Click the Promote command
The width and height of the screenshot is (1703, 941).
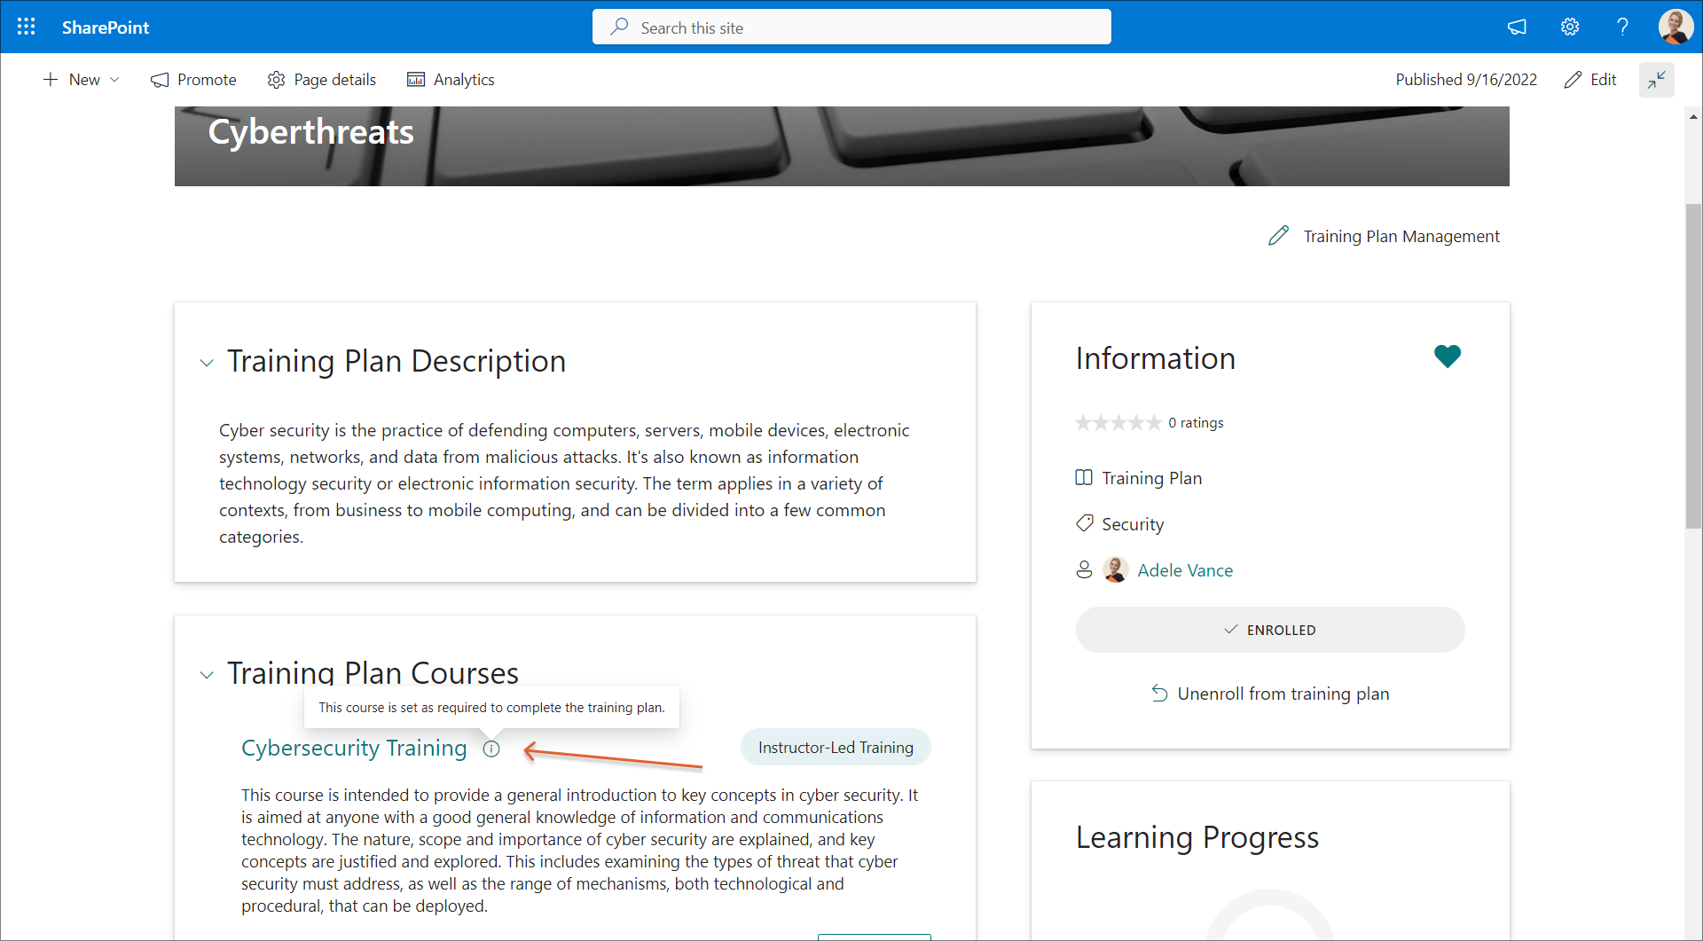click(x=193, y=80)
